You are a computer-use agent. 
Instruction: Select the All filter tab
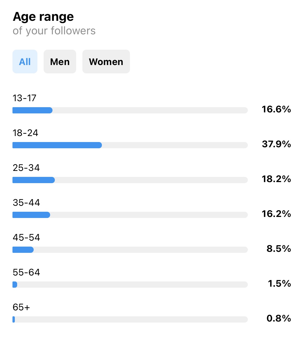point(25,62)
